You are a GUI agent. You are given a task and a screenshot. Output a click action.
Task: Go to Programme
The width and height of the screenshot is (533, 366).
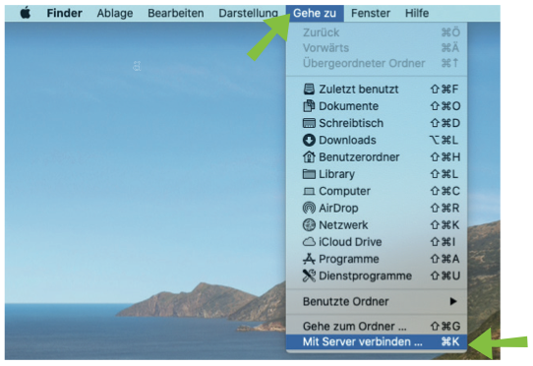coord(377,259)
